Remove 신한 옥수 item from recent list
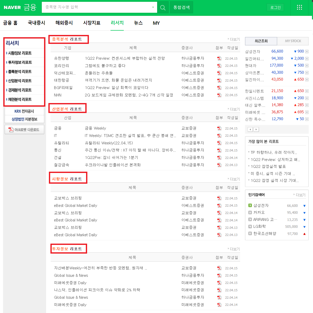The height and width of the screenshot is (313, 313). tap(307, 119)
